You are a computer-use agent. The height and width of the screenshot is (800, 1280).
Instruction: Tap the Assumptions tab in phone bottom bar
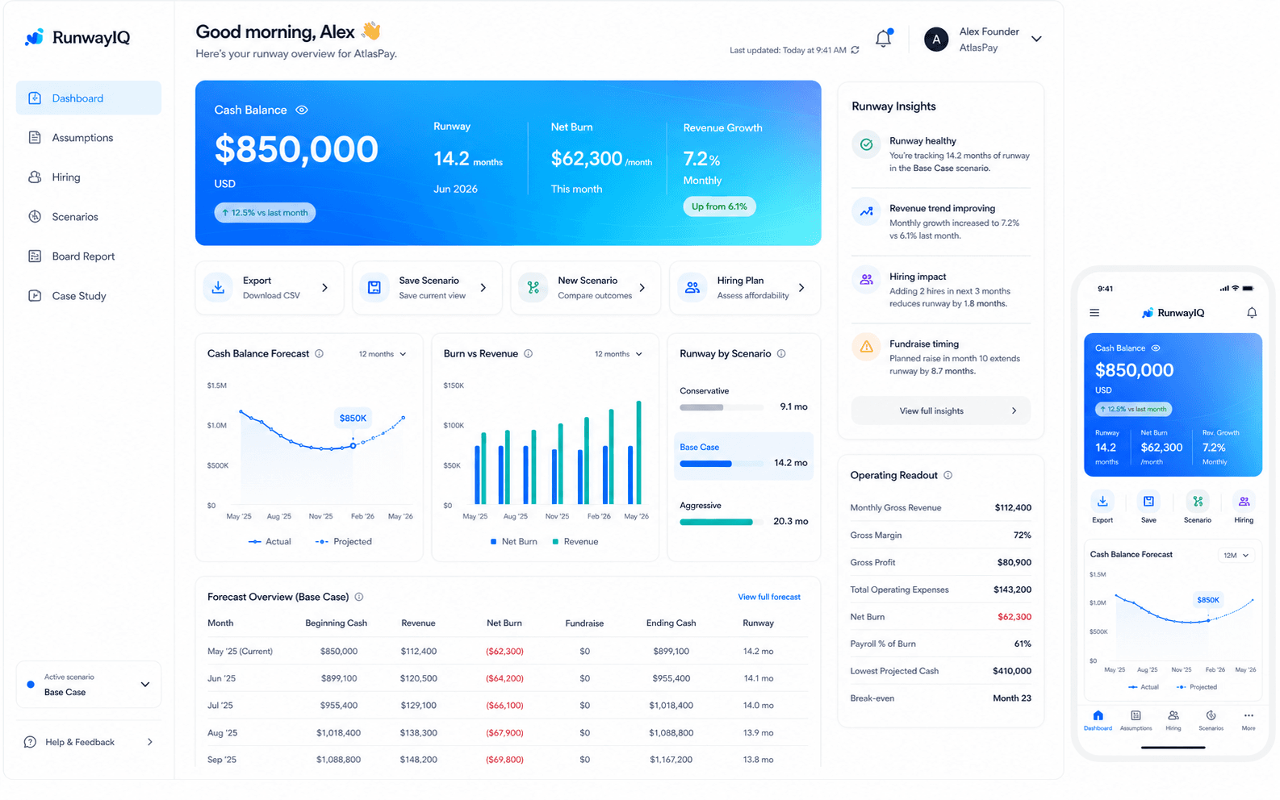(1136, 720)
